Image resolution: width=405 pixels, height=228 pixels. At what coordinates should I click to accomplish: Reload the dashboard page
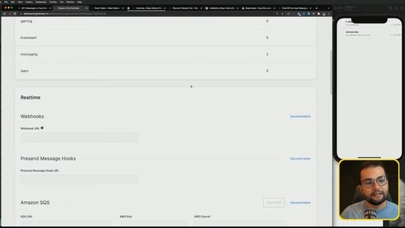(15, 14)
